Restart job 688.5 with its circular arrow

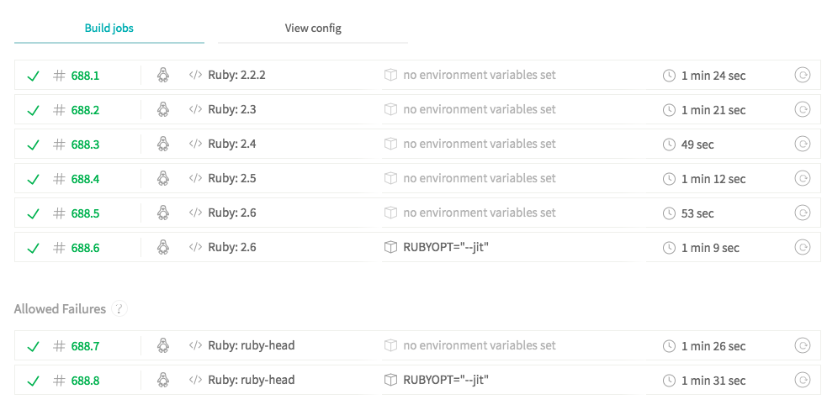point(803,213)
